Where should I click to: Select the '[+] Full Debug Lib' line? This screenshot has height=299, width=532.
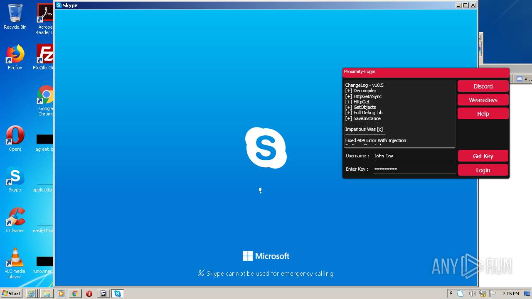click(364, 113)
